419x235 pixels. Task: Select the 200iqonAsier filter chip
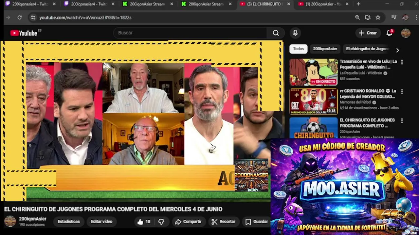pyautogui.click(x=325, y=49)
